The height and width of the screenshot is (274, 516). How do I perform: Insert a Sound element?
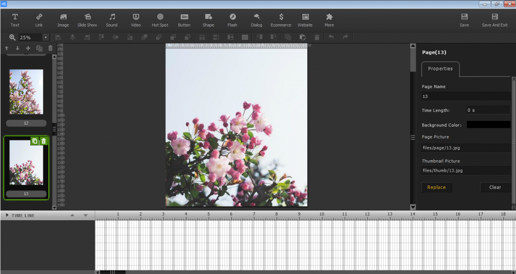(111, 20)
